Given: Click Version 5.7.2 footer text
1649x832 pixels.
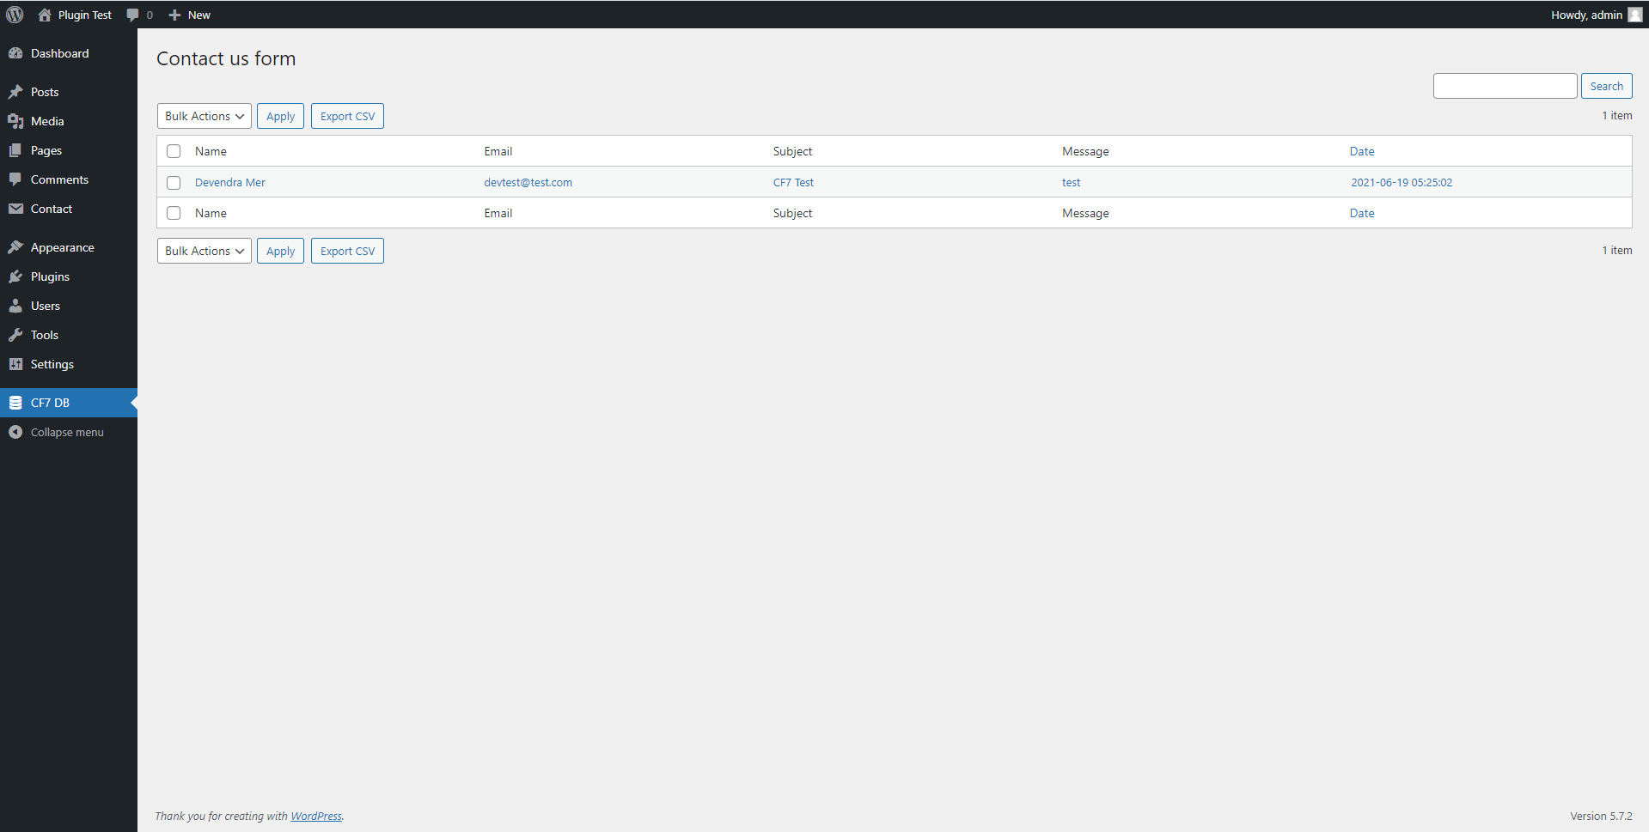Looking at the screenshot, I should (x=1601, y=816).
